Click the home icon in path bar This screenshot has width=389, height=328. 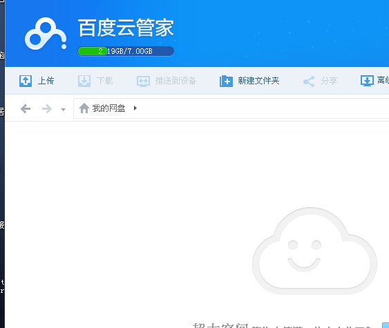click(x=84, y=108)
